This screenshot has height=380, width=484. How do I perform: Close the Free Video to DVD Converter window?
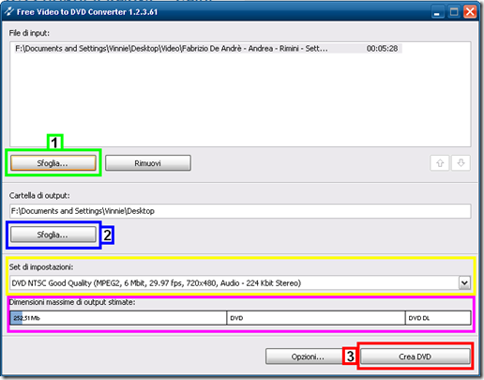(x=470, y=12)
